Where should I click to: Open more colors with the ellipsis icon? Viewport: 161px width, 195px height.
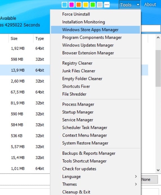(107, 5)
